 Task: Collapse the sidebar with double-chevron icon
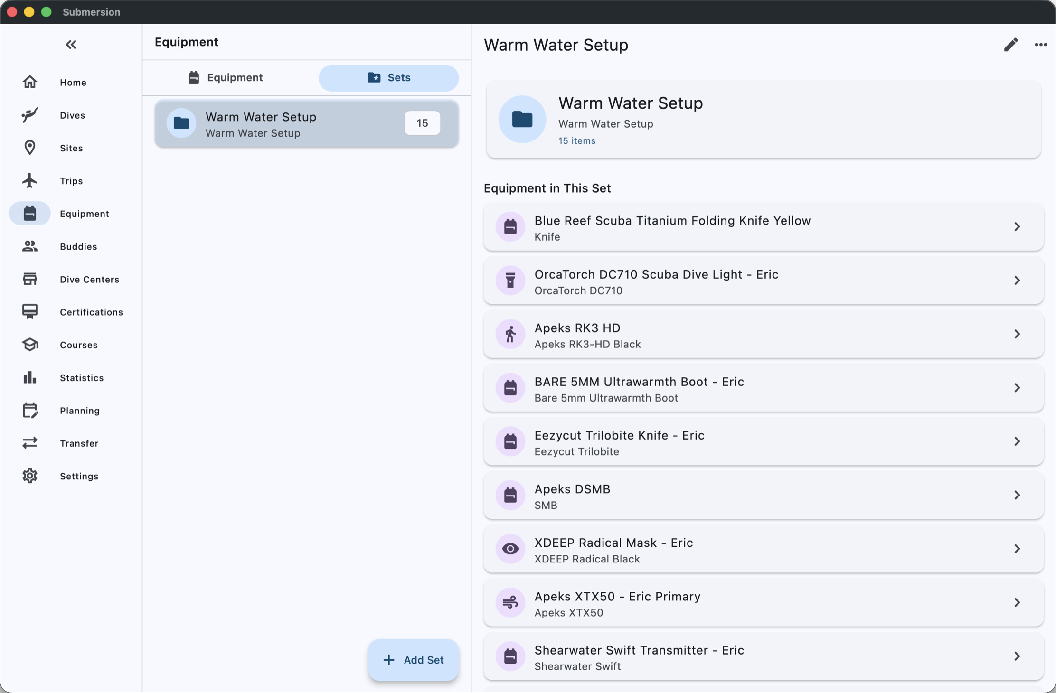(71, 45)
